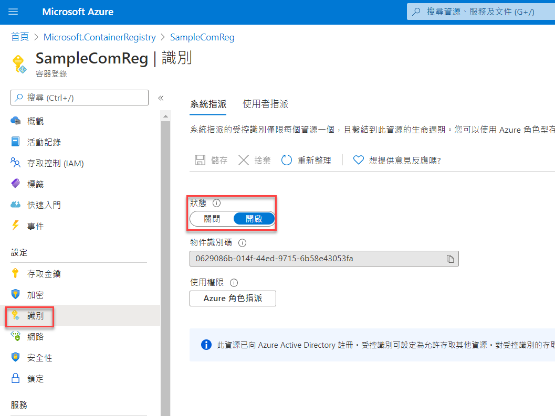Click the 網路 network icon

pos(16,336)
